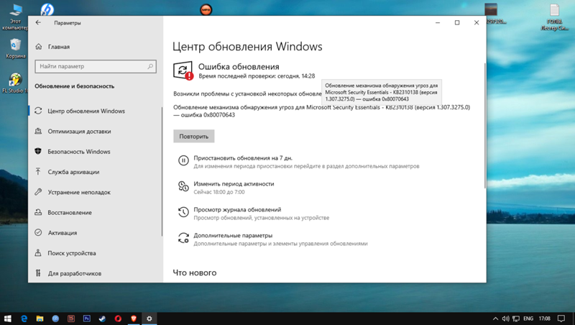This screenshot has width=575, height=325.
Task: Maximize the Параметры window
Action: click(457, 23)
